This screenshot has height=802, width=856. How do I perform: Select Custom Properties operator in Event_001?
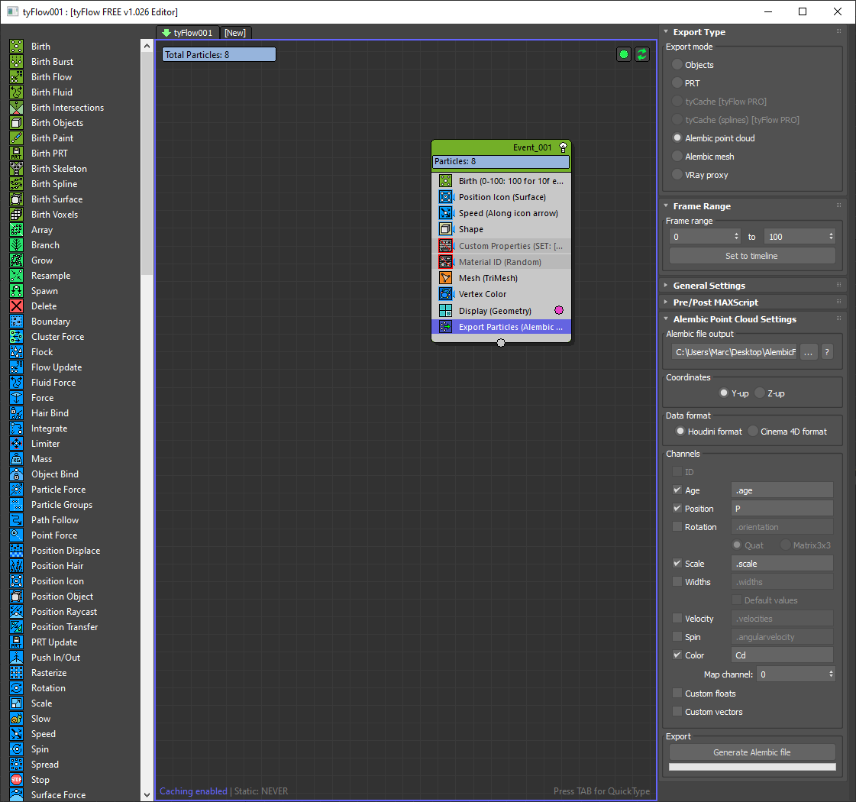pyautogui.click(x=501, y=246)
